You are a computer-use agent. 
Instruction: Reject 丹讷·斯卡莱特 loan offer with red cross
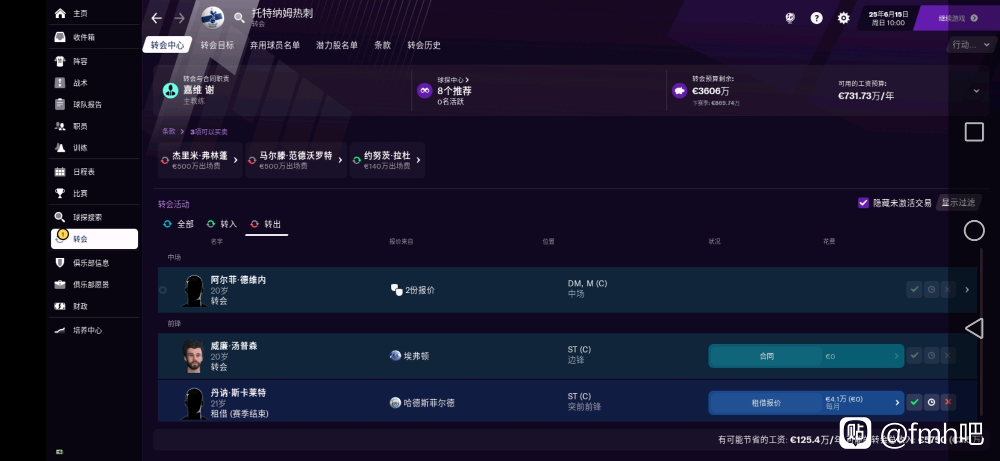click(x=948, y=402)
